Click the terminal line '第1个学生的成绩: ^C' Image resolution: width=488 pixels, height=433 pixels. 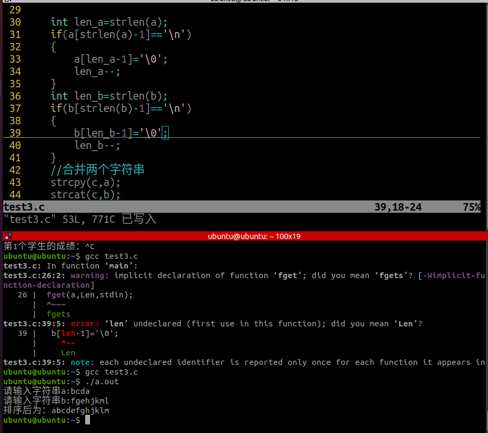point(49,246)
